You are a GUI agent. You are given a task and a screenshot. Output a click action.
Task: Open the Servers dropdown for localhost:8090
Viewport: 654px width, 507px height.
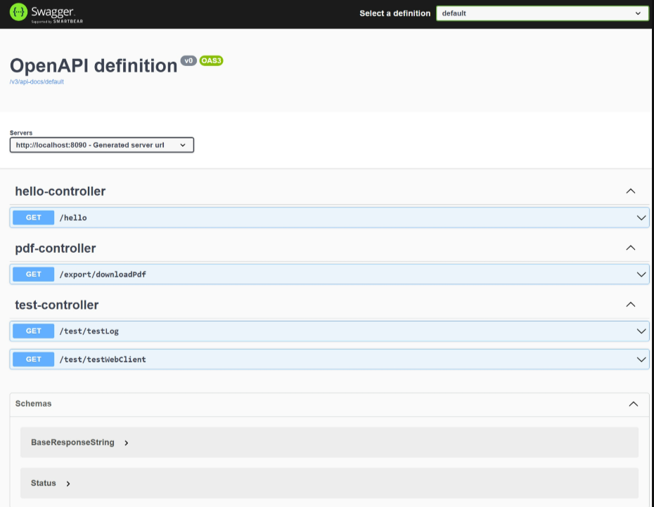[x=102, y=145]
